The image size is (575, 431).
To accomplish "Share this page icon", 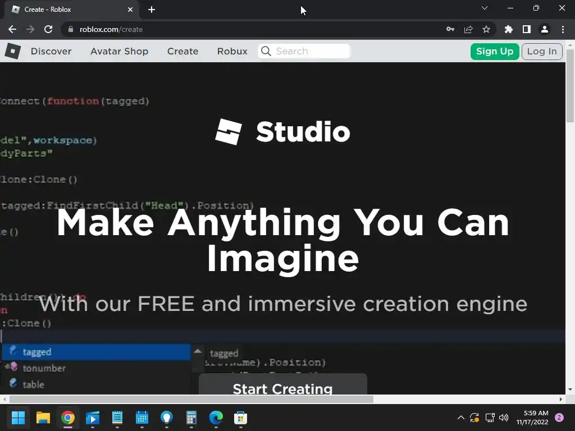I will [x=468, y=29].
